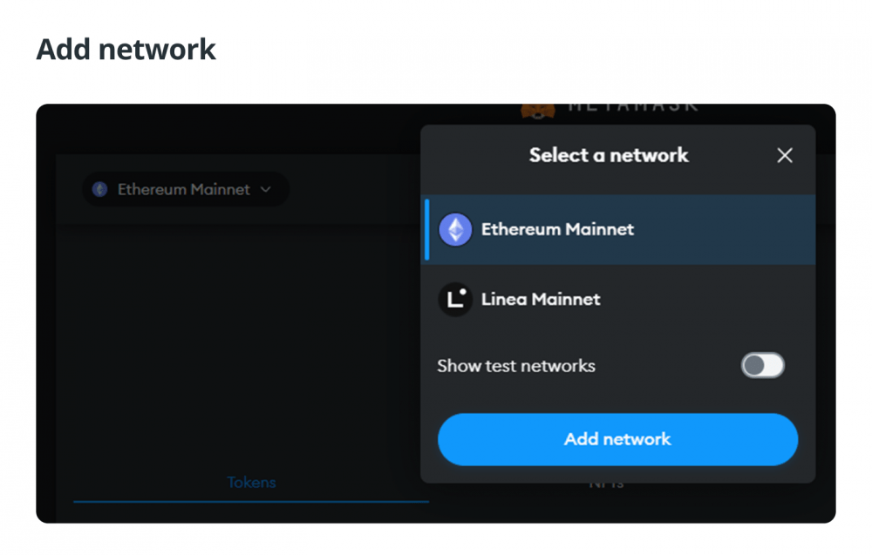Image resolution: width=872 pixels, height=555 pixels.
Task: Close the Select a network dialog
Action: pos(785,156)
